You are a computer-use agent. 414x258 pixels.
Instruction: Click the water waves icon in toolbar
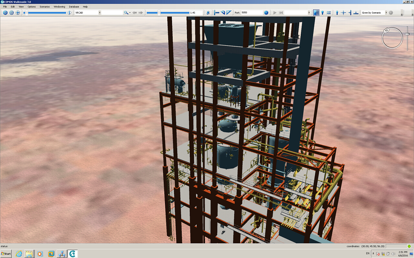pyautogui.click(x=329, y=13)
